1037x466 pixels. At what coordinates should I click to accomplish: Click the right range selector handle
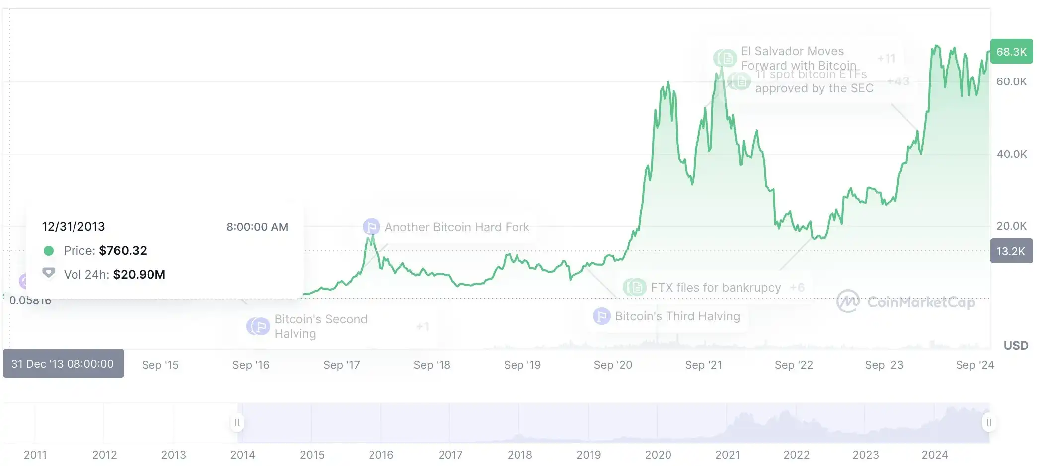click(989, 422)
